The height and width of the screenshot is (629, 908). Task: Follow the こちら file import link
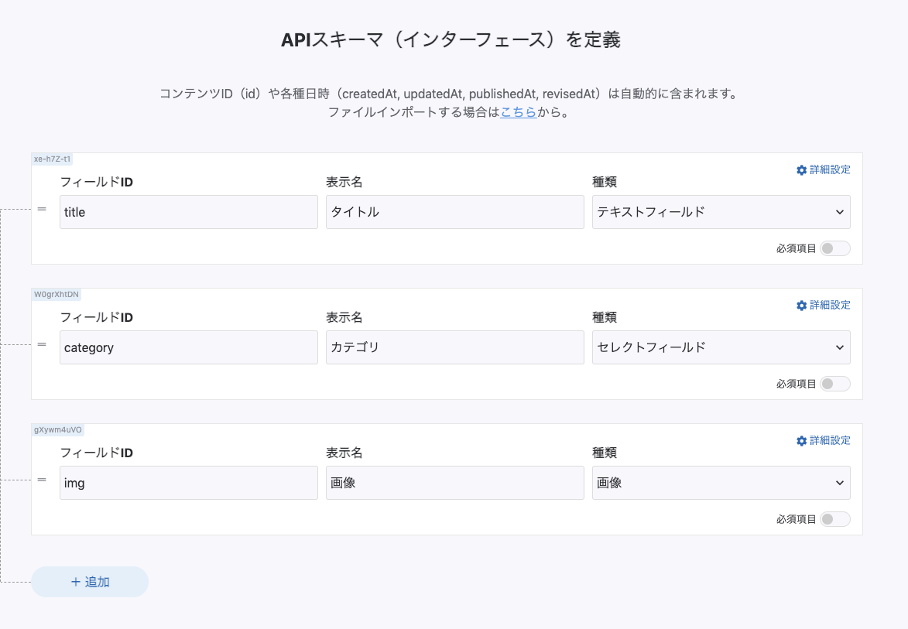(519, 112)
